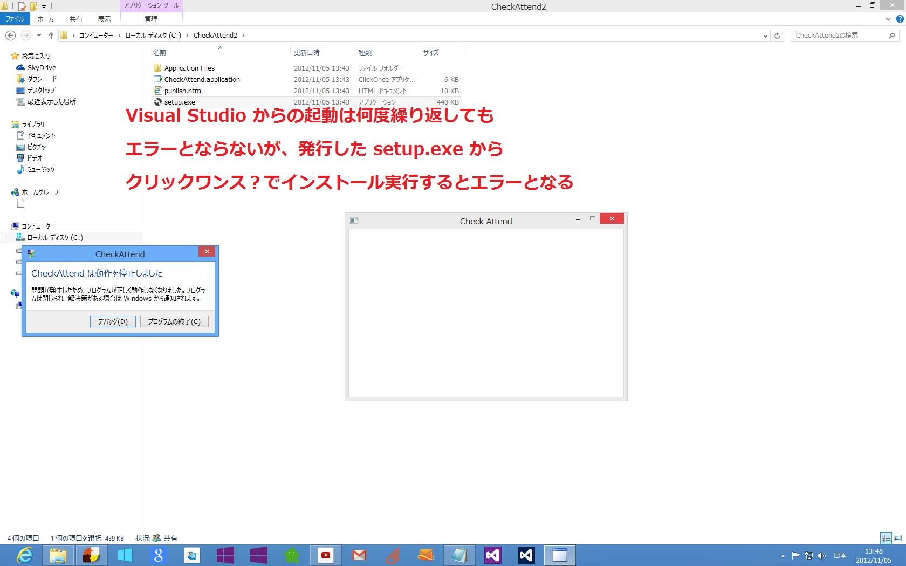Switch to the details view layout icon

pyautogui.click(x=886, y=538)
